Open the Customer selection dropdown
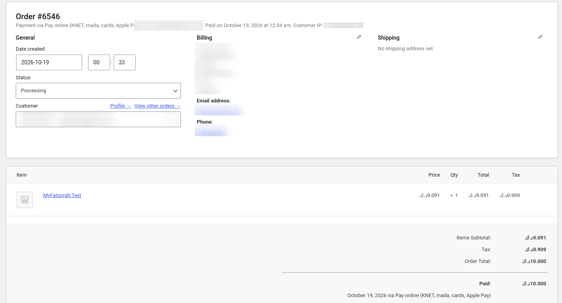 (98, 119)
